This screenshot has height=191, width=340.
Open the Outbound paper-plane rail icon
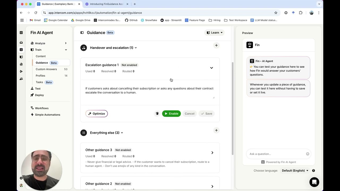21,71
